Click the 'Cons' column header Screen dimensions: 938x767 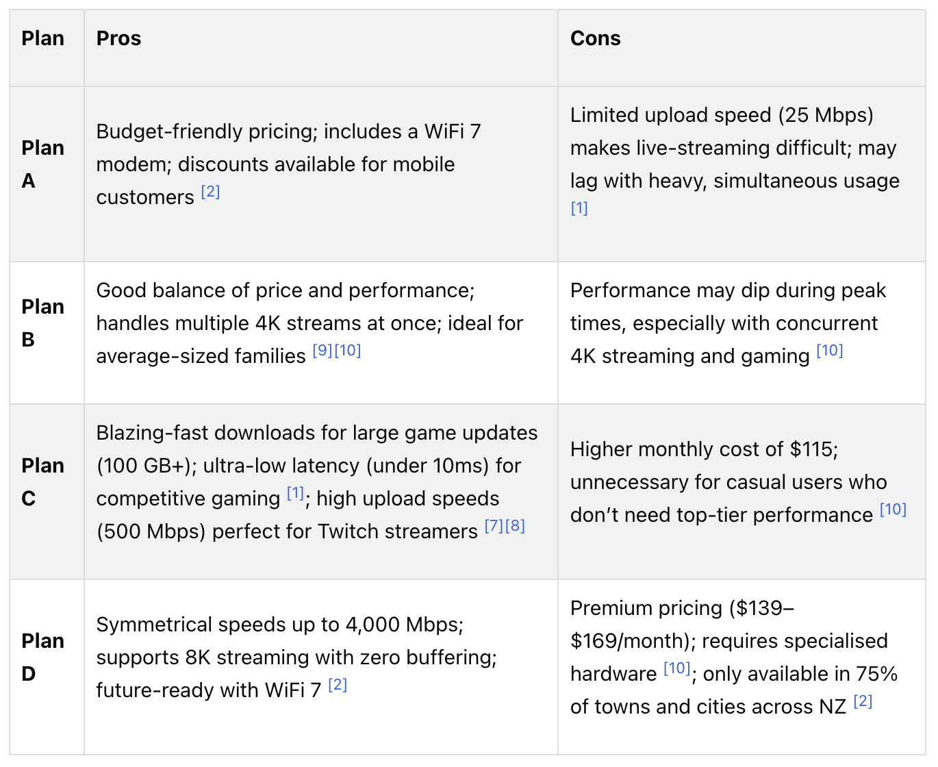click(x=596, y=38)
